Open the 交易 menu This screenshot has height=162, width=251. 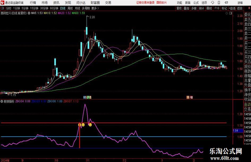point(108,3)
